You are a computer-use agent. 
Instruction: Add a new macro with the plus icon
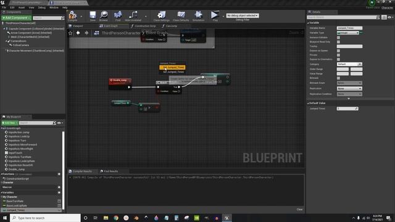tap(59, 187)
